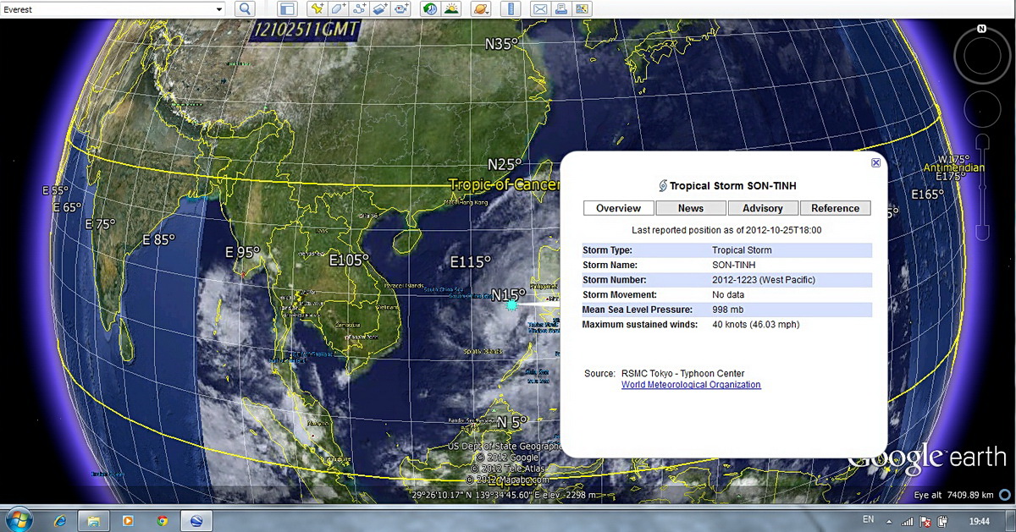Select the ruler measurement tool
This screenshot has height=532, width=1016.
511,8
